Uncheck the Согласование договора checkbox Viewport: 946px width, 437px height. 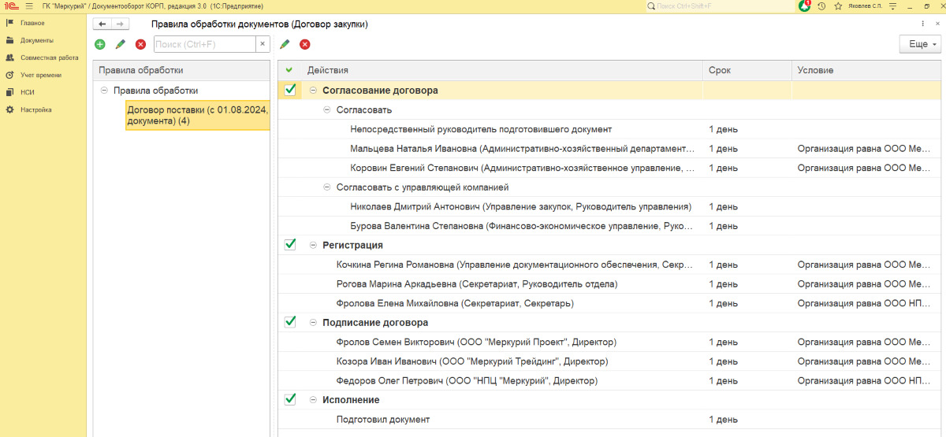290,90
